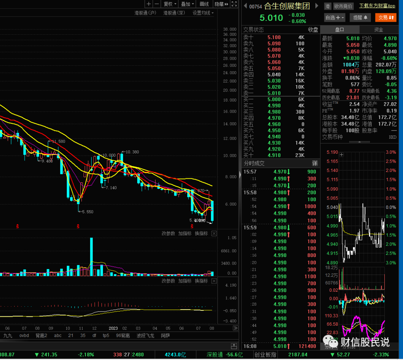Select 35 indicator tab
This screenshot has height=360, width=403.
pos(83,335)
